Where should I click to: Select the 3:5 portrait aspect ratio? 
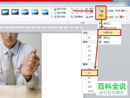(x=90, y=55)
